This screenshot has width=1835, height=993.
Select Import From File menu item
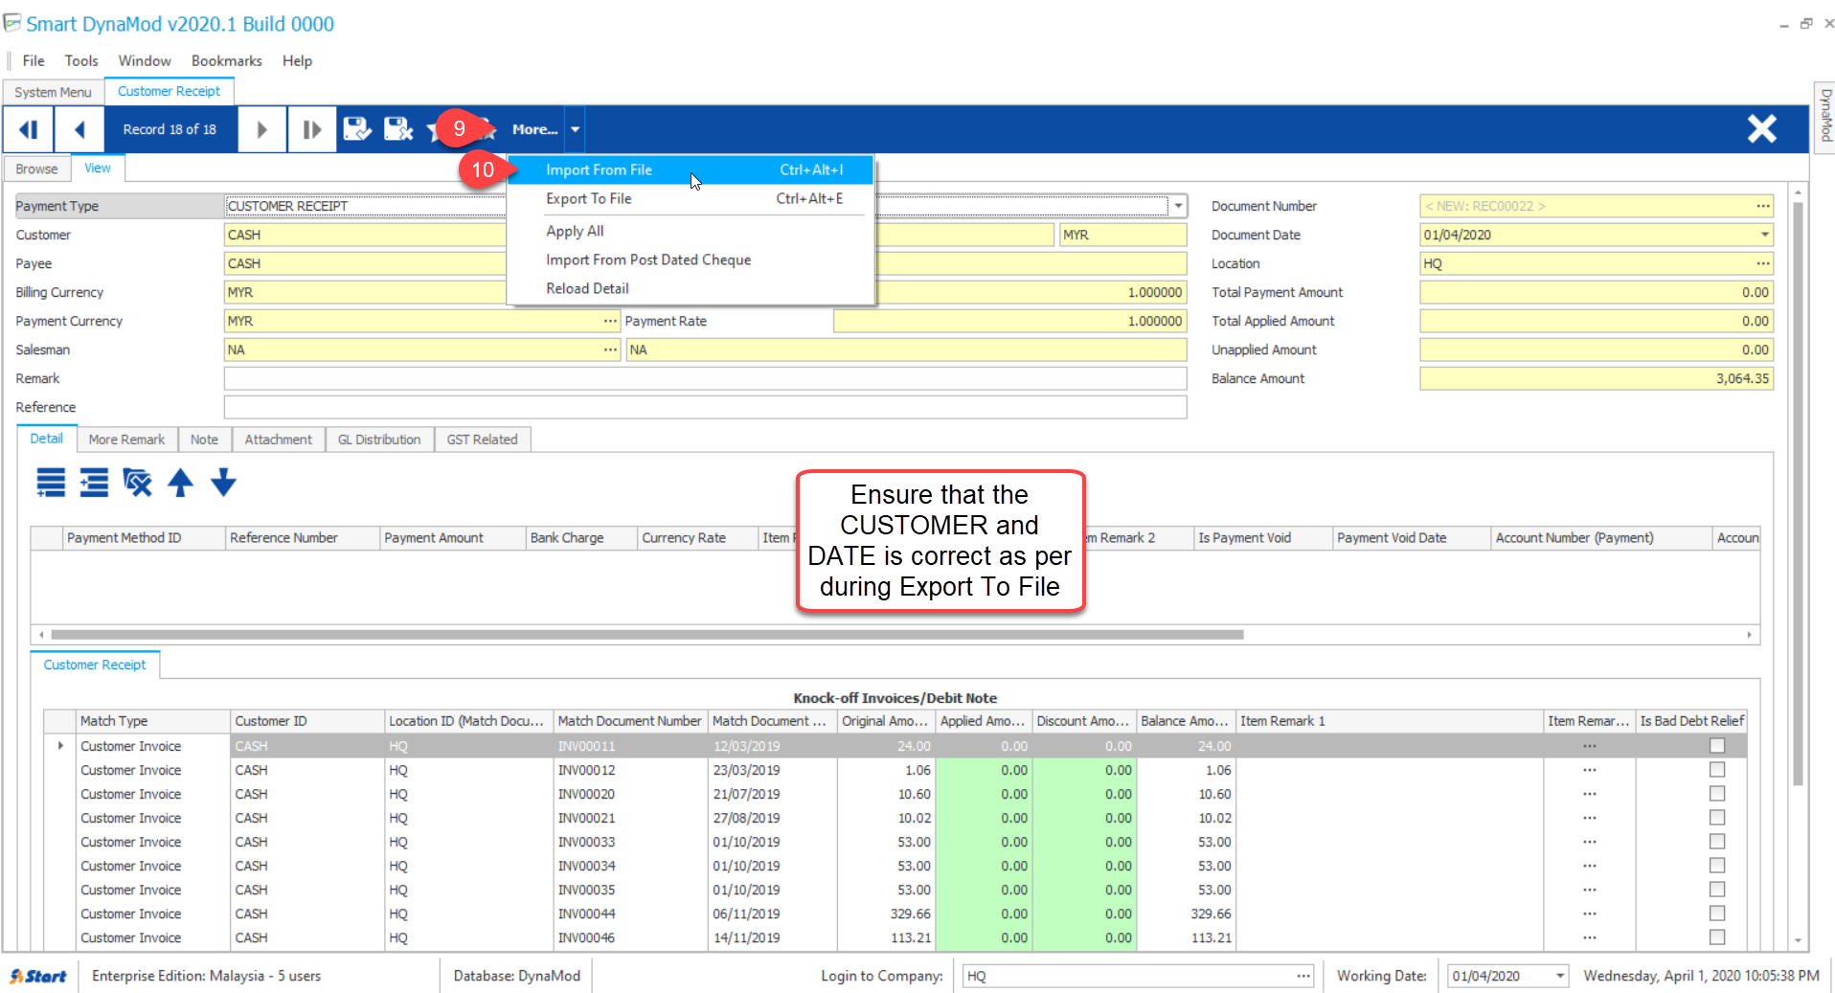pyautogui.click(x=691, y=170)
